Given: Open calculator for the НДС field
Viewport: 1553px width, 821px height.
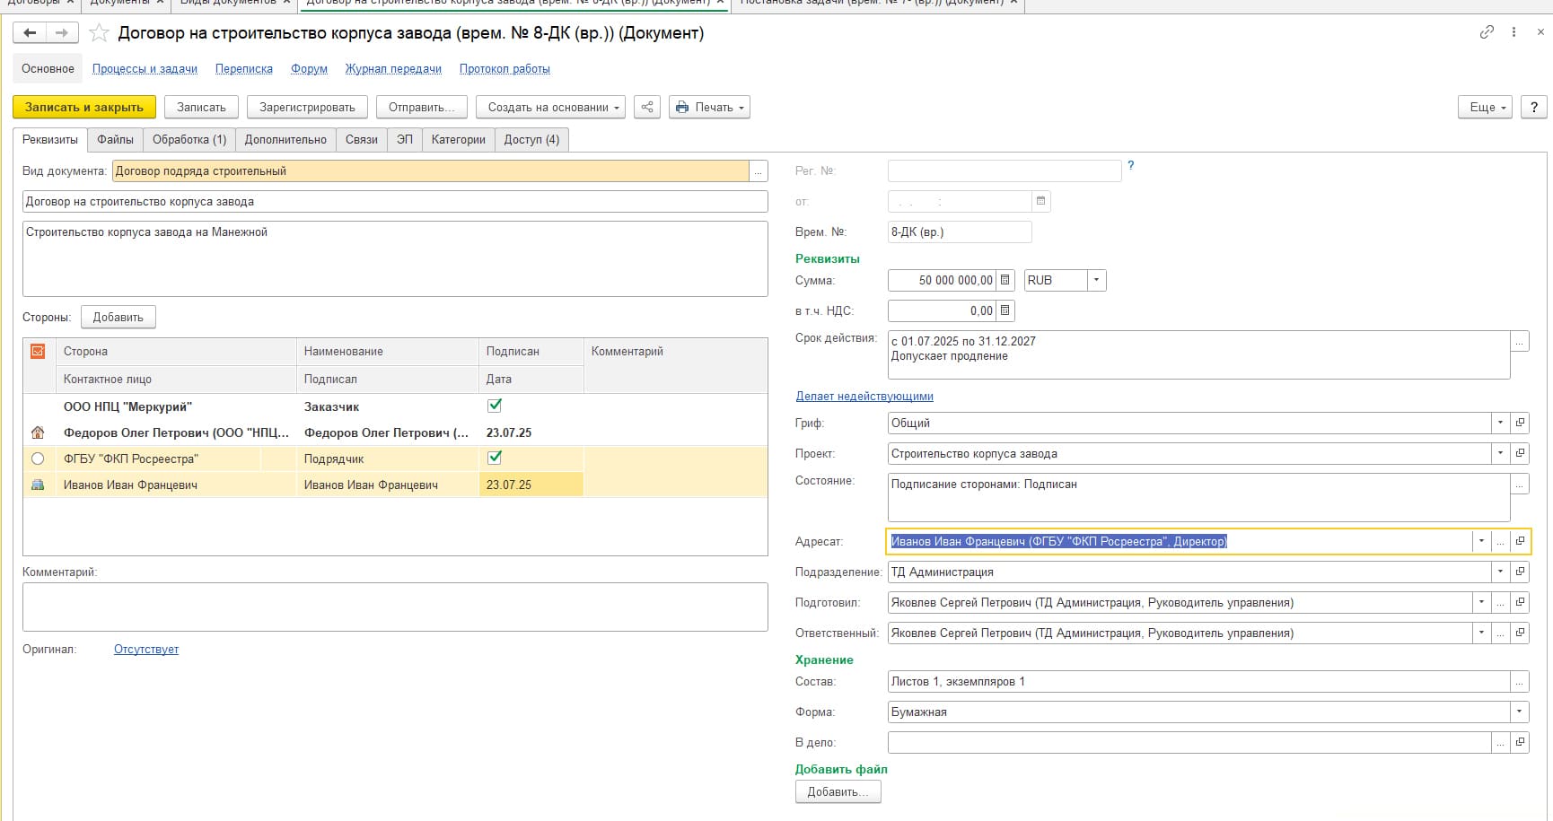Looking at the screenshot, I should (1005, 310).
